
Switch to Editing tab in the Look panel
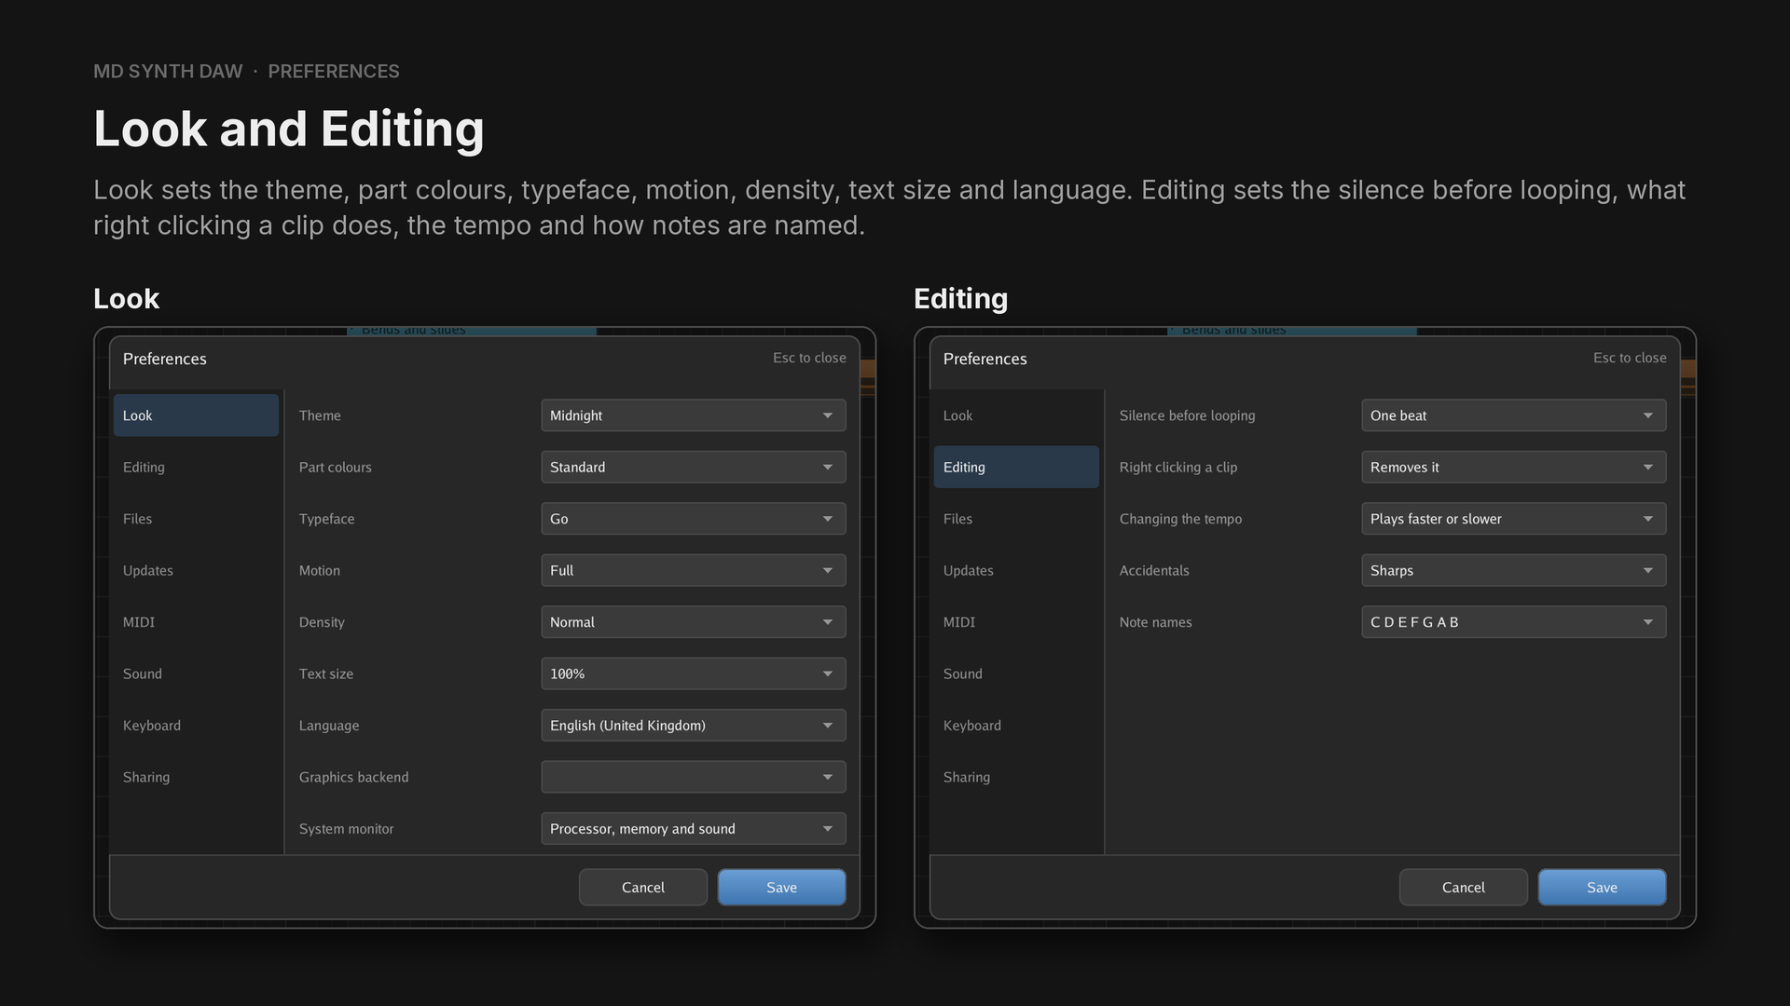tap(196, 467)
